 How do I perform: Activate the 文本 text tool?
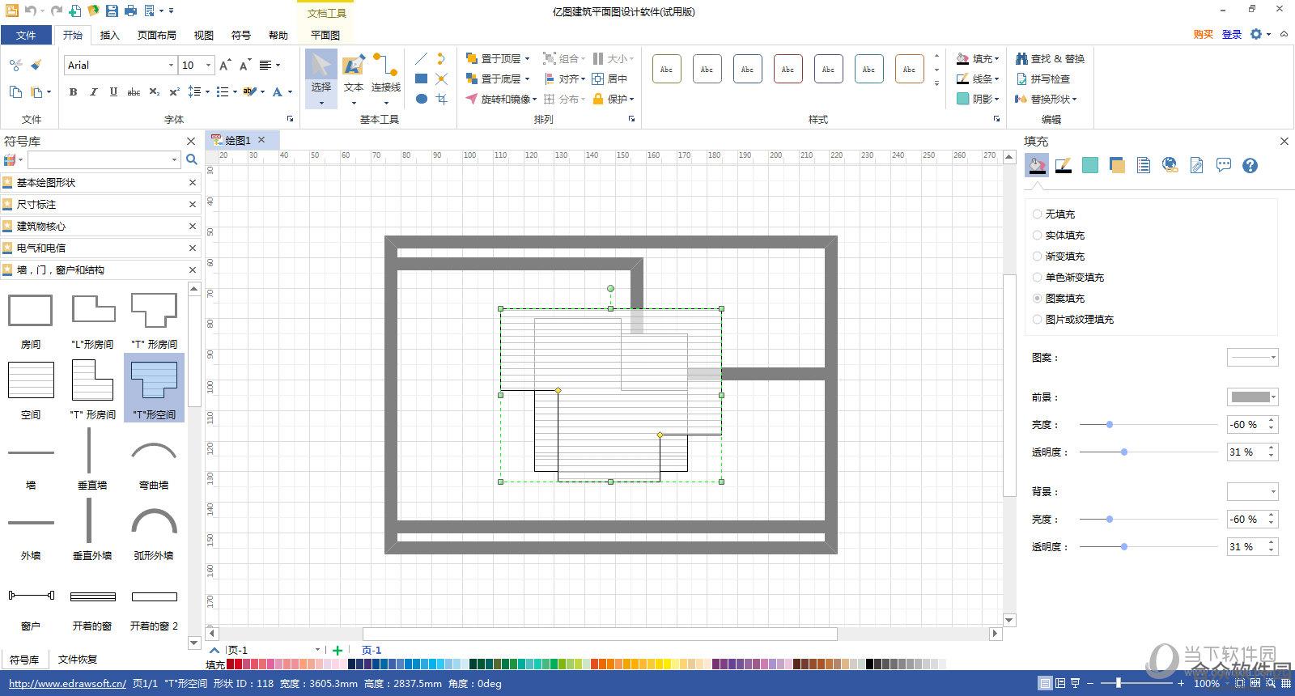pos(354,79)
